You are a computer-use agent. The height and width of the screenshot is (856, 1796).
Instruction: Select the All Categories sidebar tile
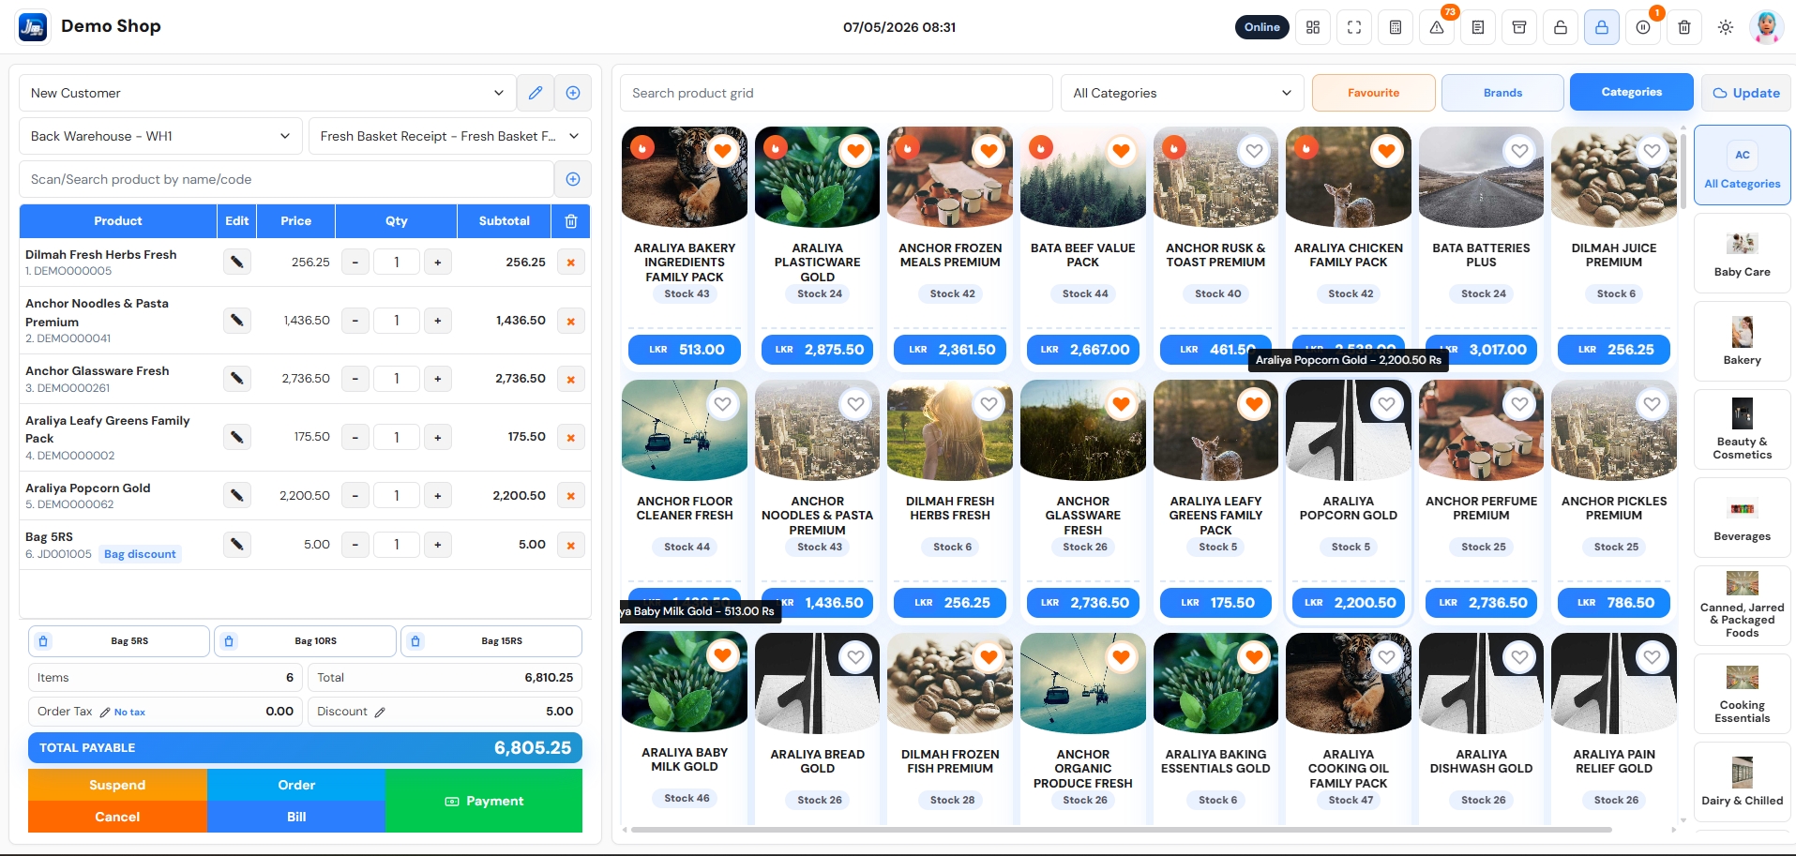tap(1743, 165)
